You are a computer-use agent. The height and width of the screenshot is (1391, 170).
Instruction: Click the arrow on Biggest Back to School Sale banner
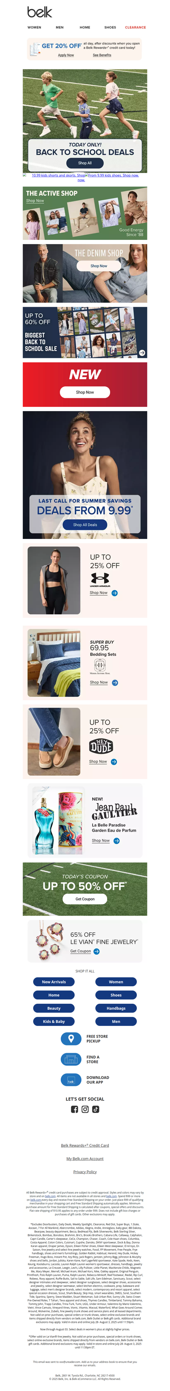coord(142,353)
